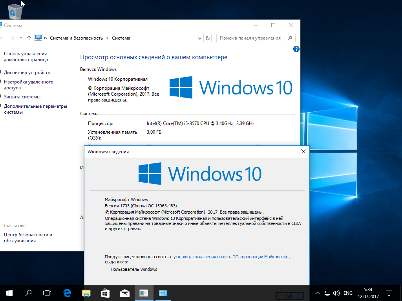Click search icon in control panel search box
402x301 pixels.
tap(290, 38)
